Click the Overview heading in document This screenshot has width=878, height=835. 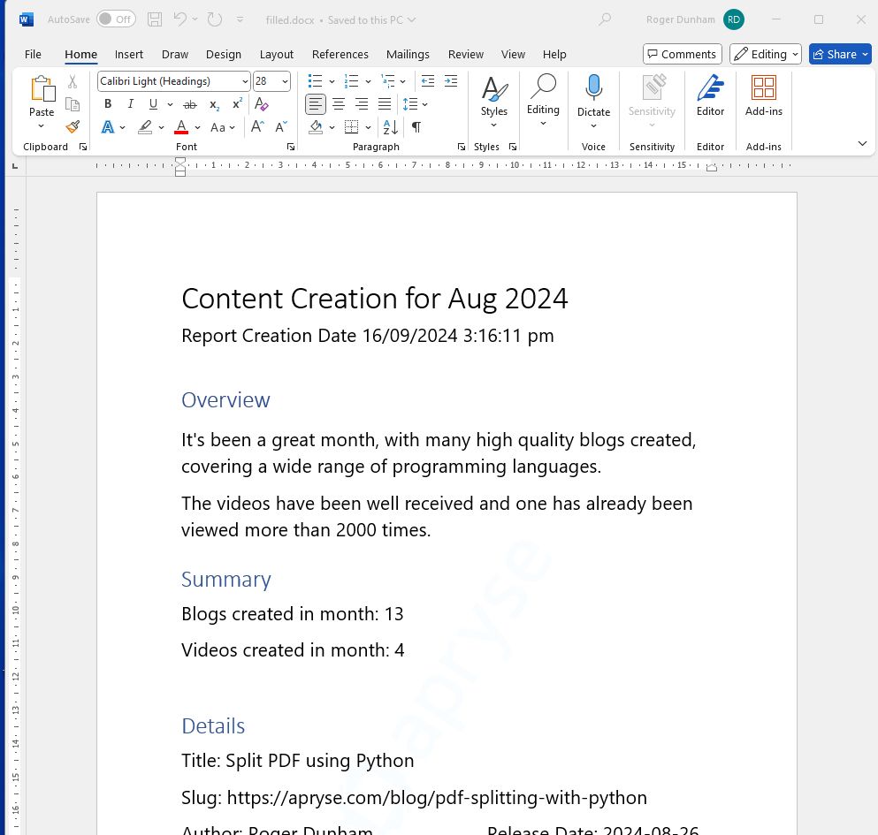pyautogui.click(x=225, y=400)
